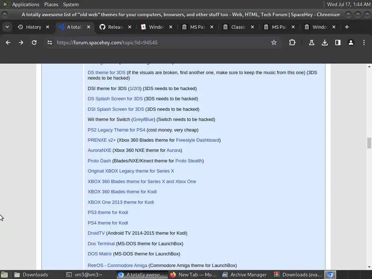Open the Aurora link
The width and height of the screenshot is (372, 279).
pyautogui.click(x=173, y=150)
